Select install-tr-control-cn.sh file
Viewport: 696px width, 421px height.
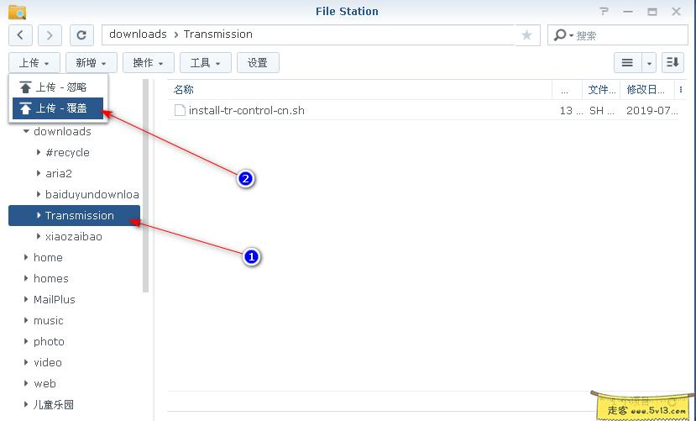tap(246, 110)
